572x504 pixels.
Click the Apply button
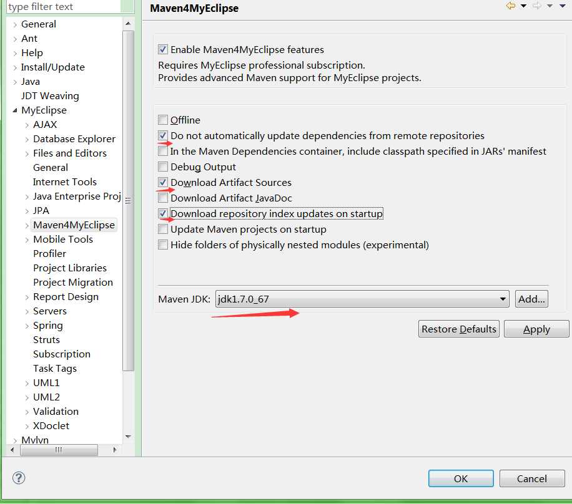coord(536,329)
